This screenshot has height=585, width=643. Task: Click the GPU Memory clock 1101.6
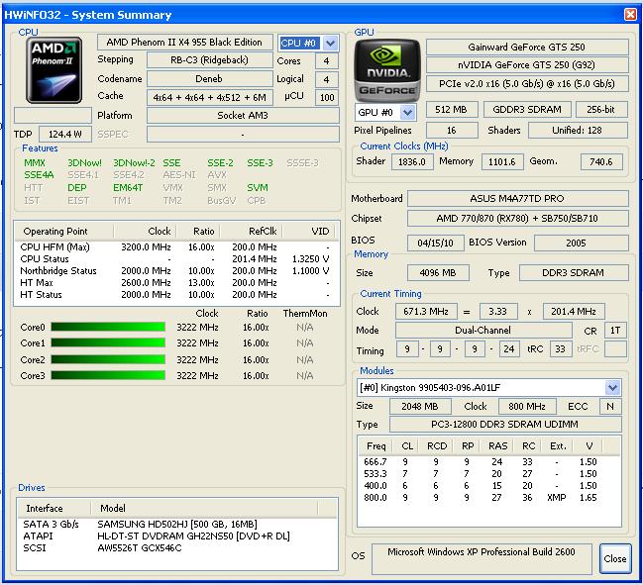point(502,161)
